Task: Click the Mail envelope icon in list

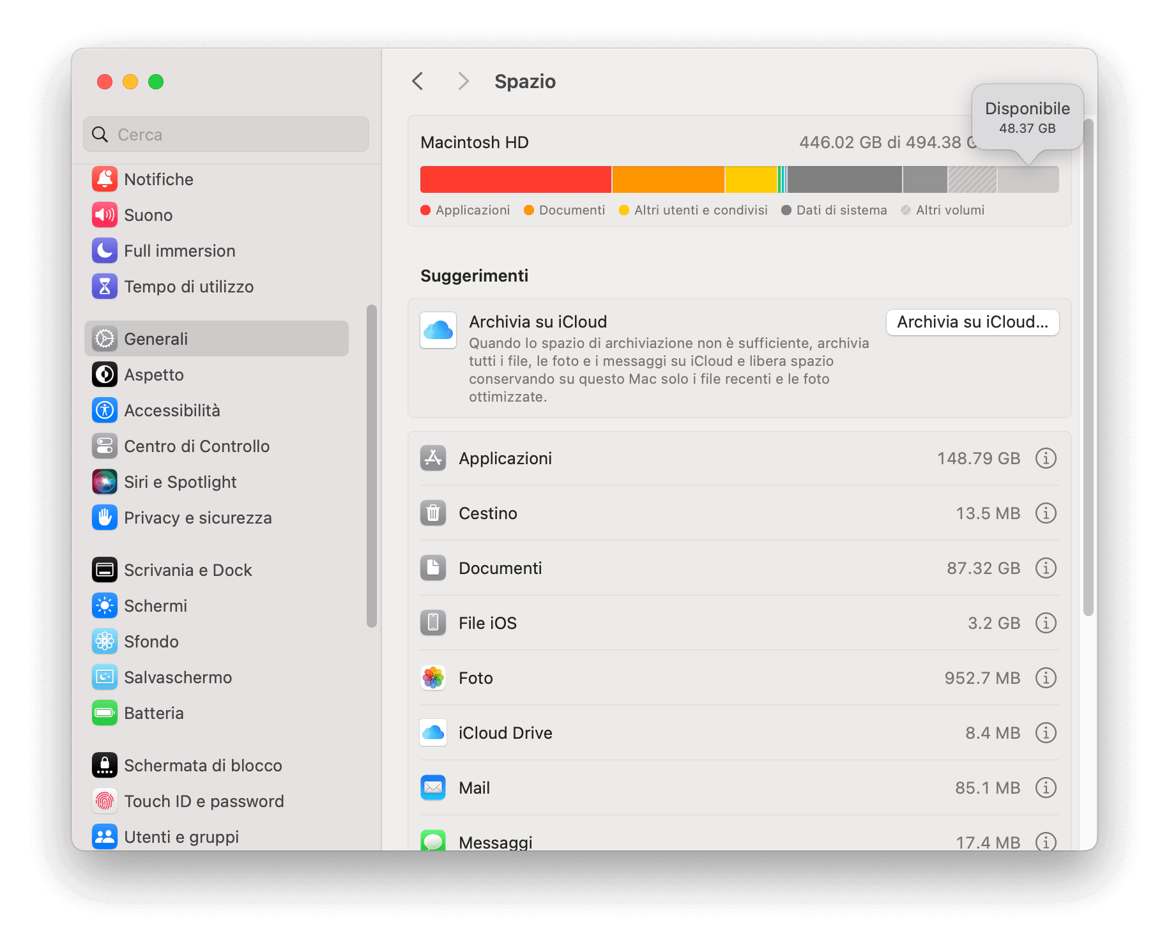Action: point(433,788)
